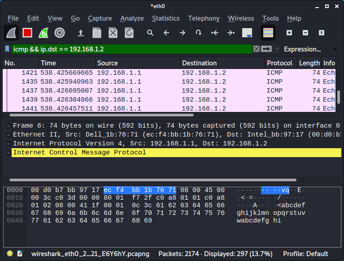Add a display filter button with plus
Screen dimensions: 344x261
click(335, 49)
